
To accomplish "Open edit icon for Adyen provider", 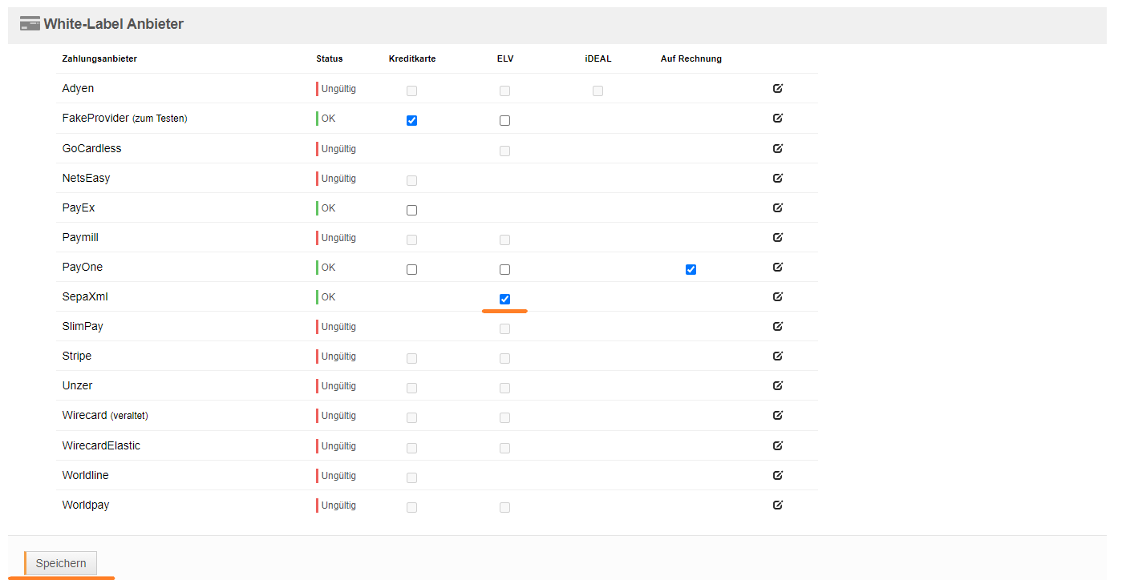I will click(777, 88).
